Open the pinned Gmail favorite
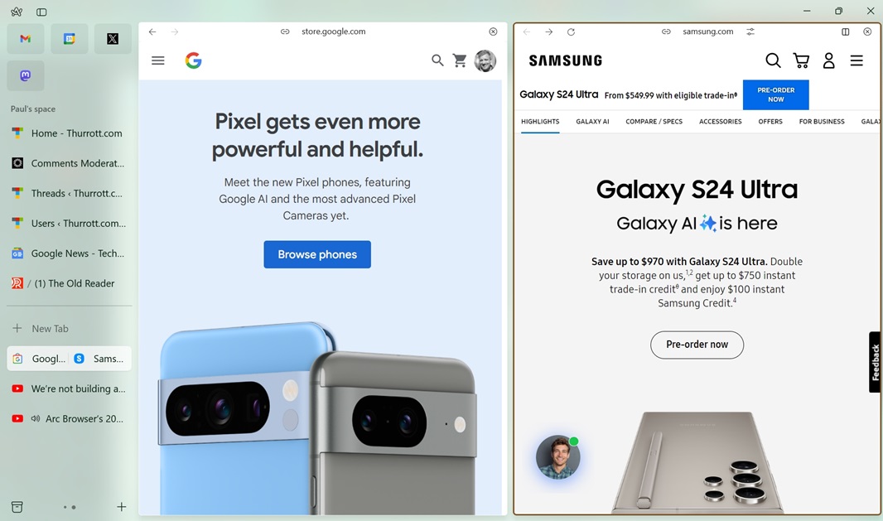Viewport: 883px width, 521px height. (x=26, y=39)
